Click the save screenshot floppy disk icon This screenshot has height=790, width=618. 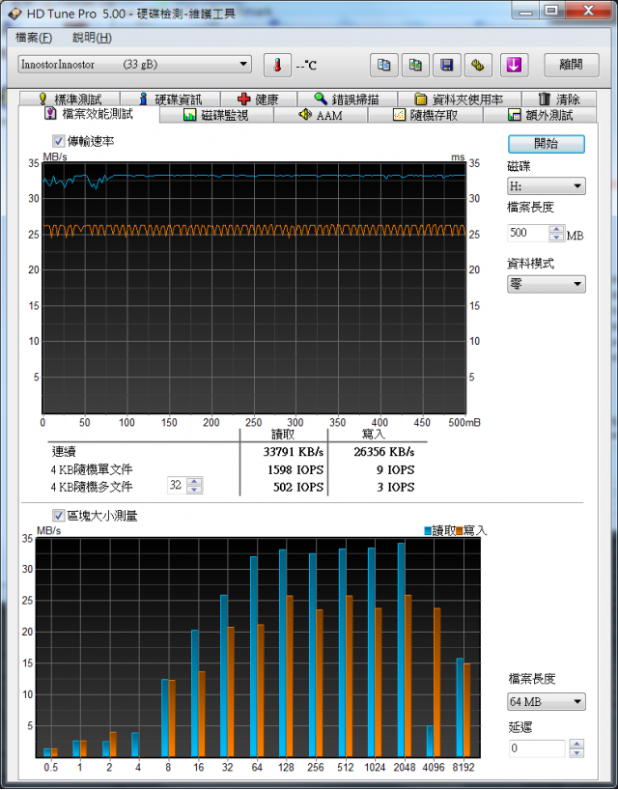point(447,65)
